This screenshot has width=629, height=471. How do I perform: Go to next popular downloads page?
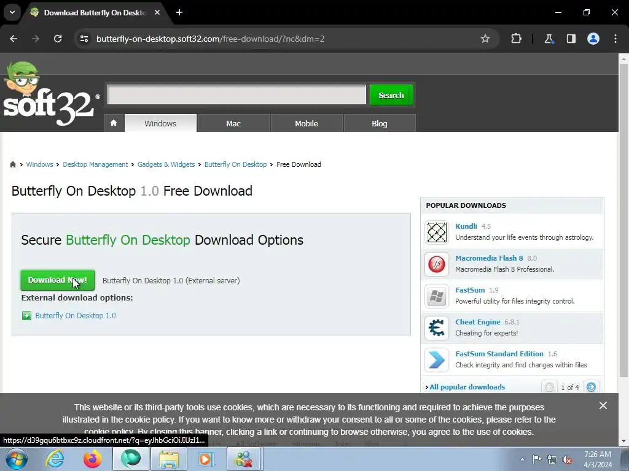(591, 387)
